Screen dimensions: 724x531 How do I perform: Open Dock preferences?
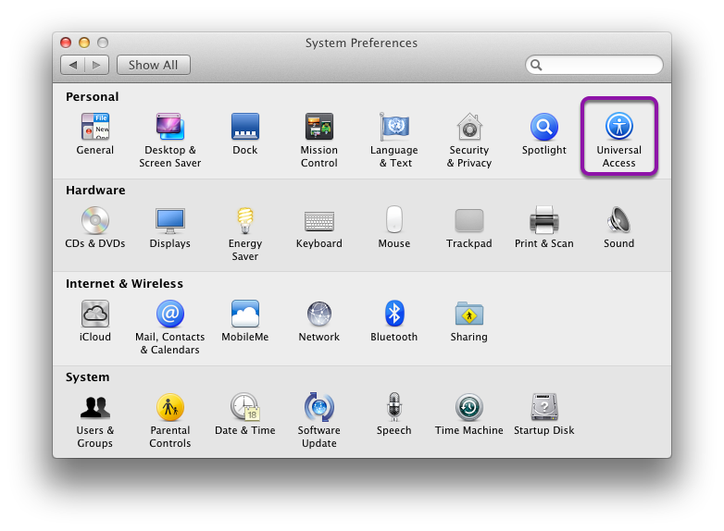(x=245, y=134)
